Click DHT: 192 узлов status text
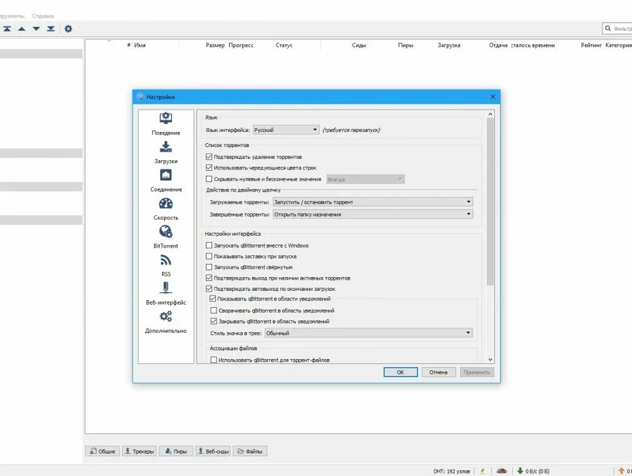Screen dimensions: 632x476 tap(451, 471)
